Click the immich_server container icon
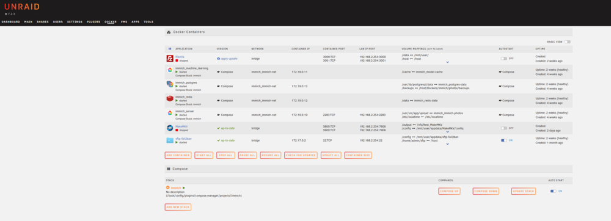611x221 pixels. tap(170, 113)
